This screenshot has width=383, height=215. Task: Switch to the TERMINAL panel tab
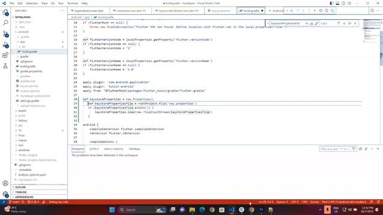click(x=134, y=149)
